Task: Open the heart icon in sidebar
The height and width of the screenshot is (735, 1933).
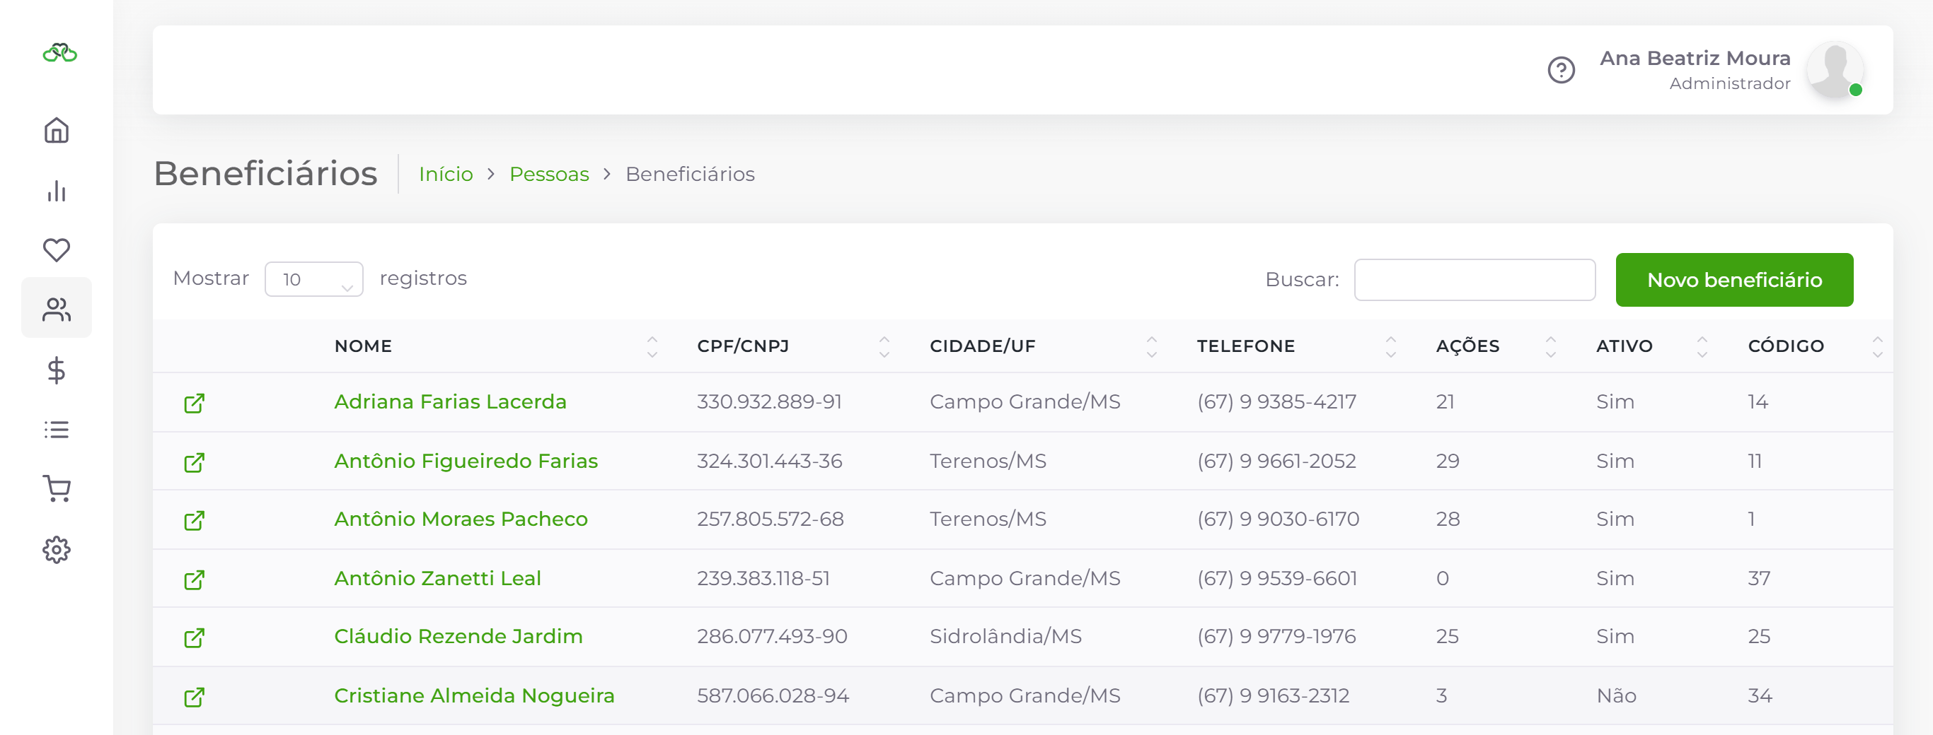Action: tap(57, 249)
